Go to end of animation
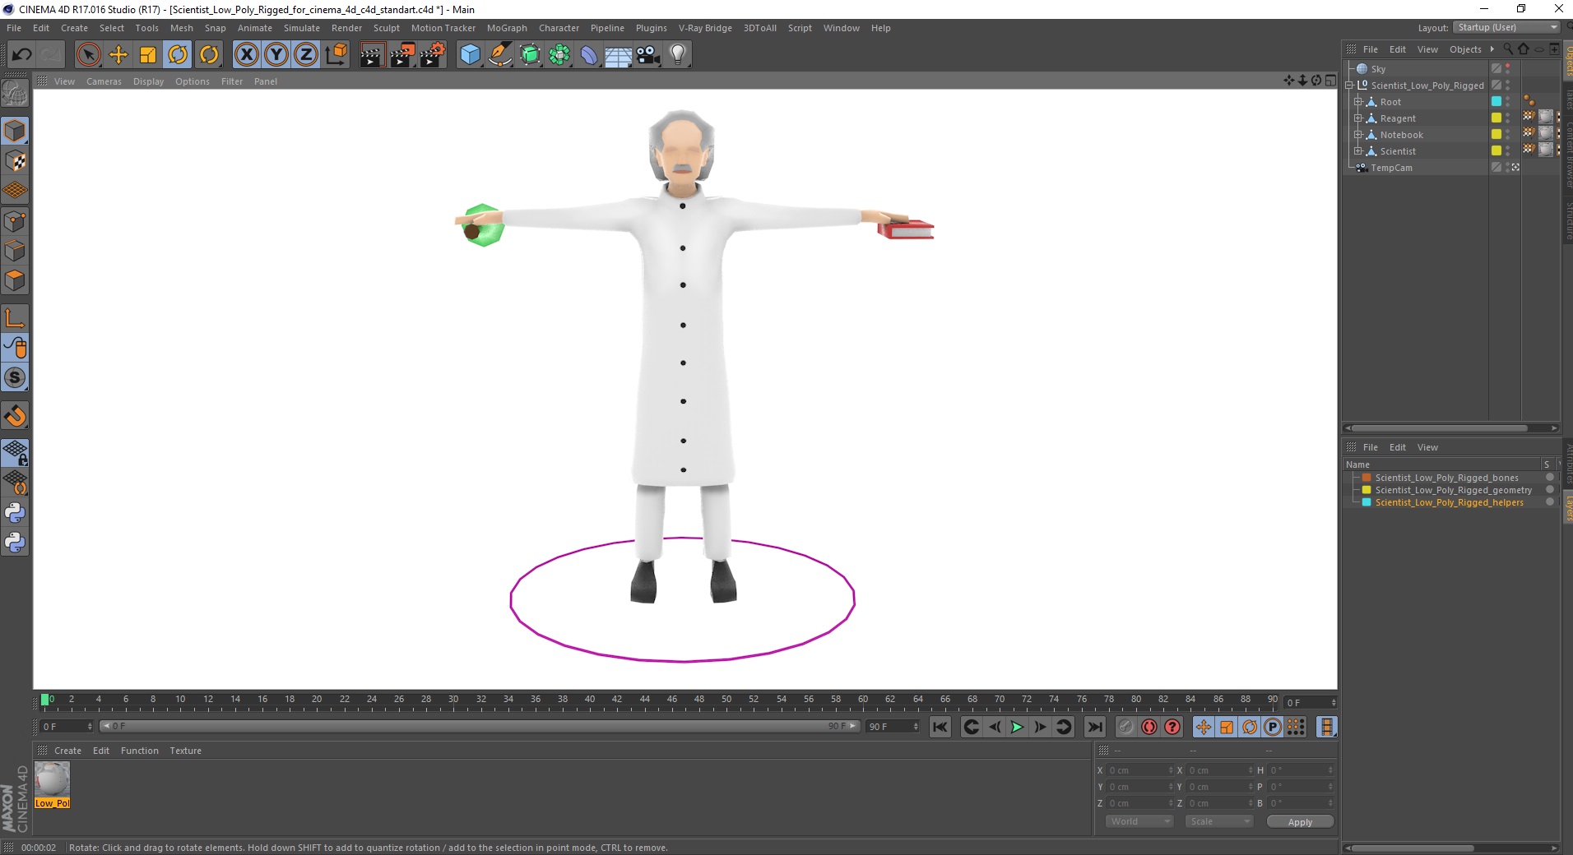 [1095, 727]
